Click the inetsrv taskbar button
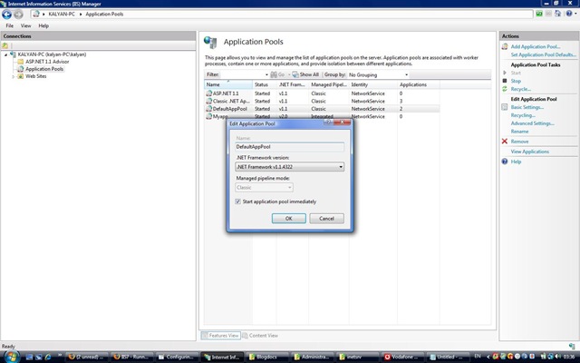Screen dimensions: 580x363 click(x=357, y=357)
